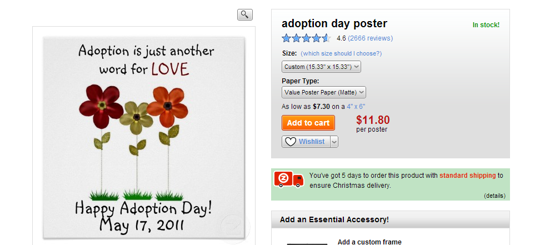
Task: Open the Size dropdown
Action: [x=322, y=67]
